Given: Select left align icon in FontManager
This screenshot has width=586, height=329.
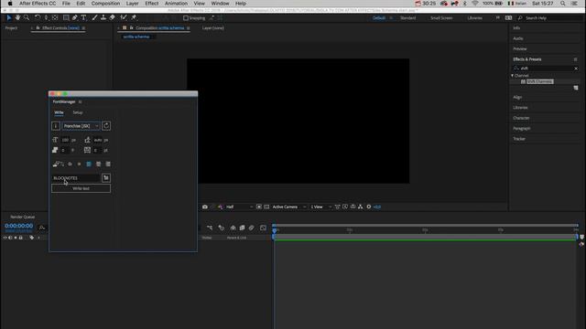Looking at the screenshot, I should point(89,164).
